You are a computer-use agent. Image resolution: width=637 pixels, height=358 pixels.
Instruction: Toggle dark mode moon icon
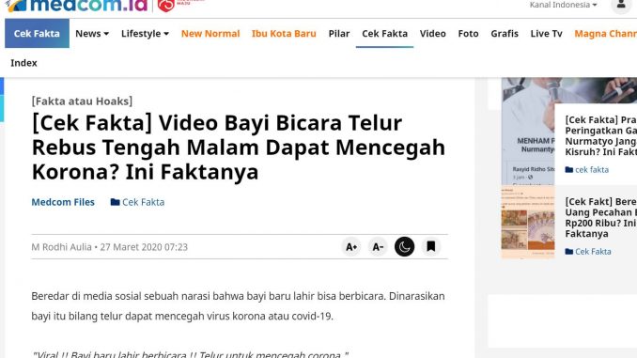click(x=404, y=247)
